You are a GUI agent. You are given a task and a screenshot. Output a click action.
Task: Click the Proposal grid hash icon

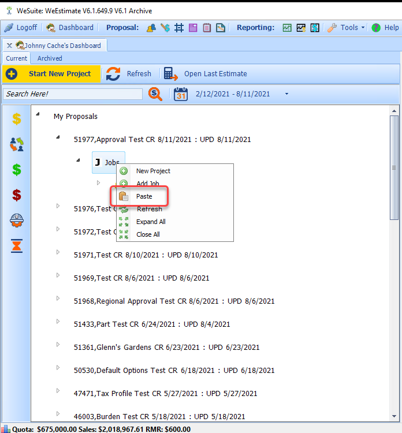pyautogui.click(x=179, y=28)
